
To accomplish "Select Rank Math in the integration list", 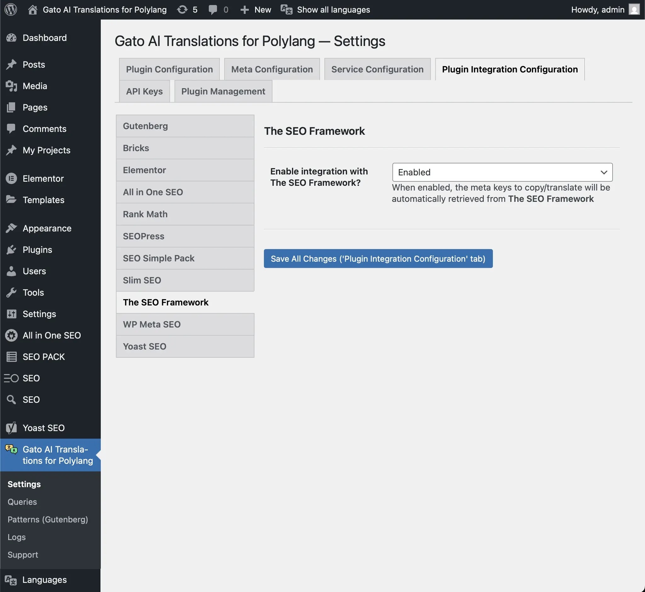I will (x=145, y=214).
